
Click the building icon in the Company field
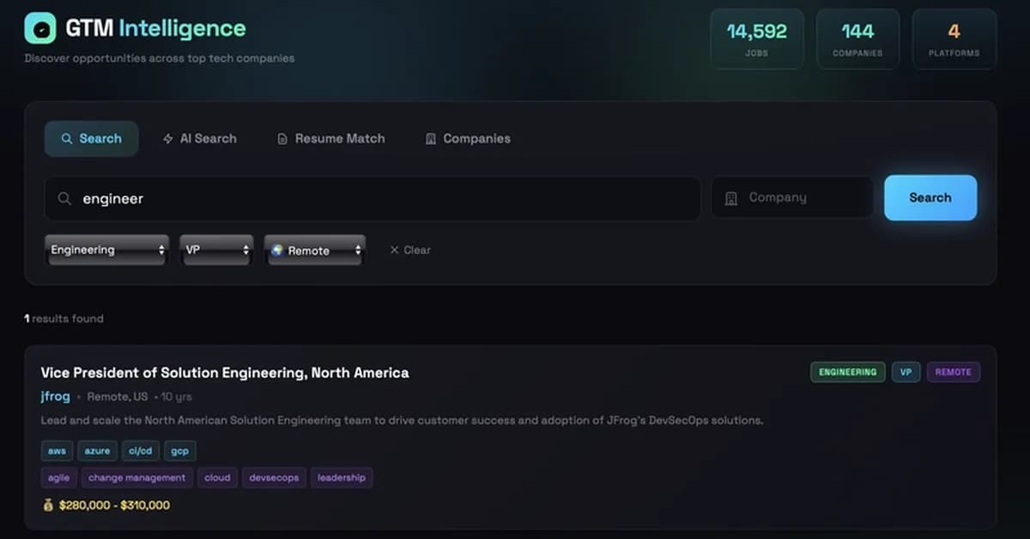pyautogui.click(x=731, y=197)
